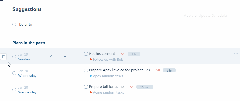Click the orange dot beside Acme random tasks
This screenshot has width=240, height=101.
(91, 92)
